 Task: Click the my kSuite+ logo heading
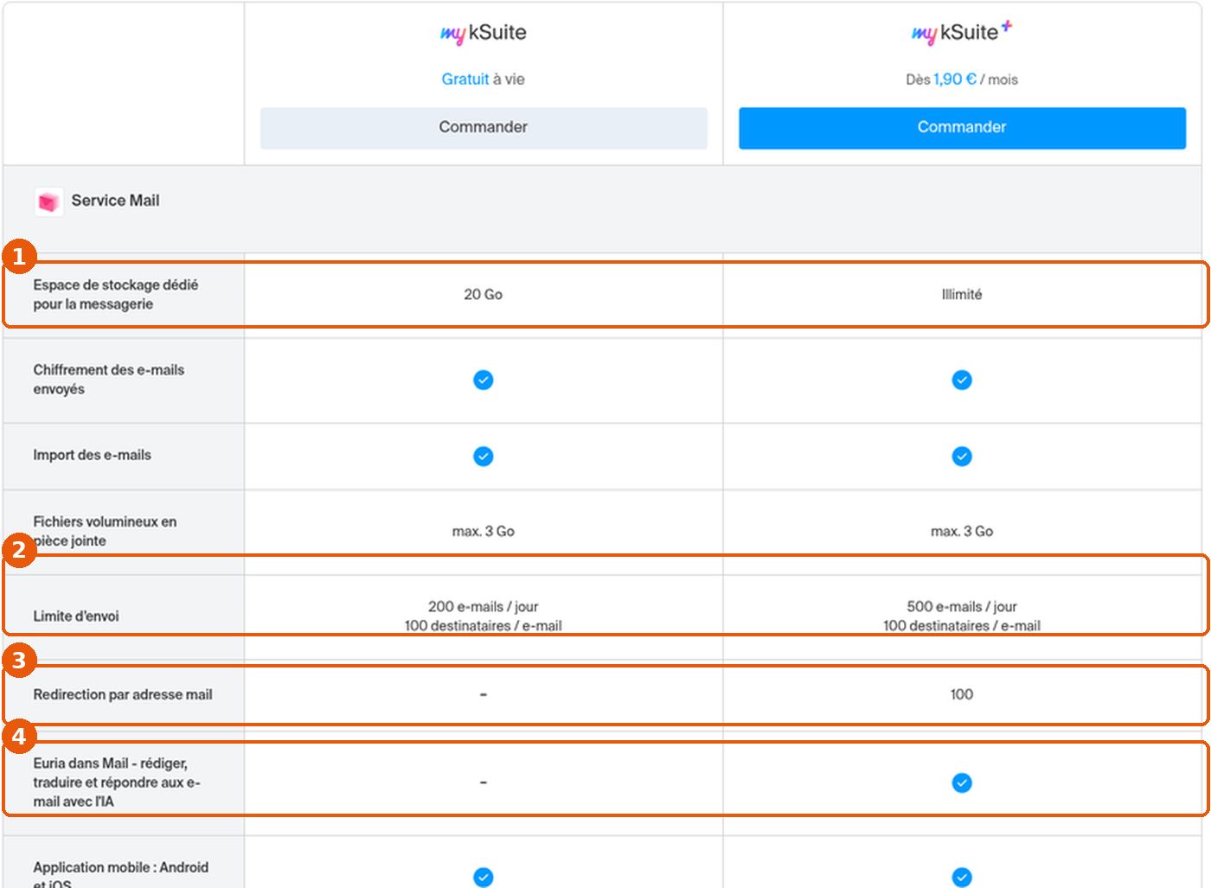[x=962, y=33]
